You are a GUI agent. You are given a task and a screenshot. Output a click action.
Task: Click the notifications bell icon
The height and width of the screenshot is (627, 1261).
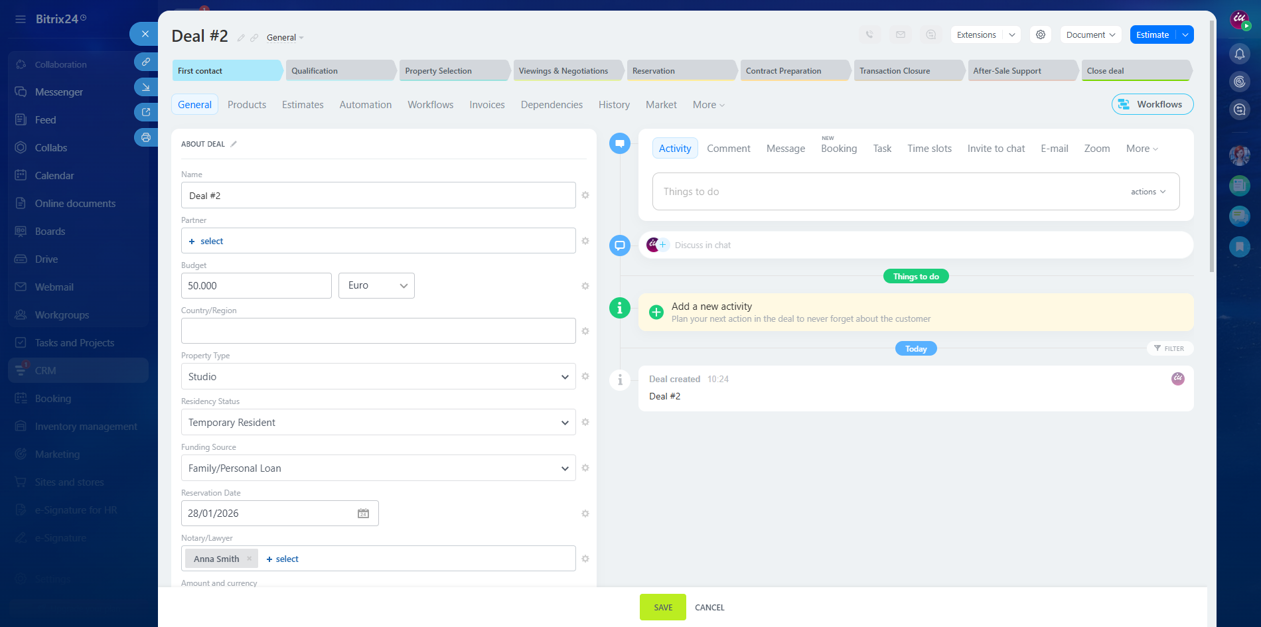[1239, 54]
